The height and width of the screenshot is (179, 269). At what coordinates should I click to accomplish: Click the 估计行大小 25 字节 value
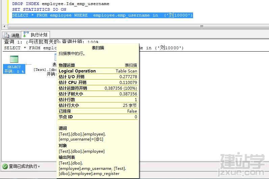click(x=130, y=106)
